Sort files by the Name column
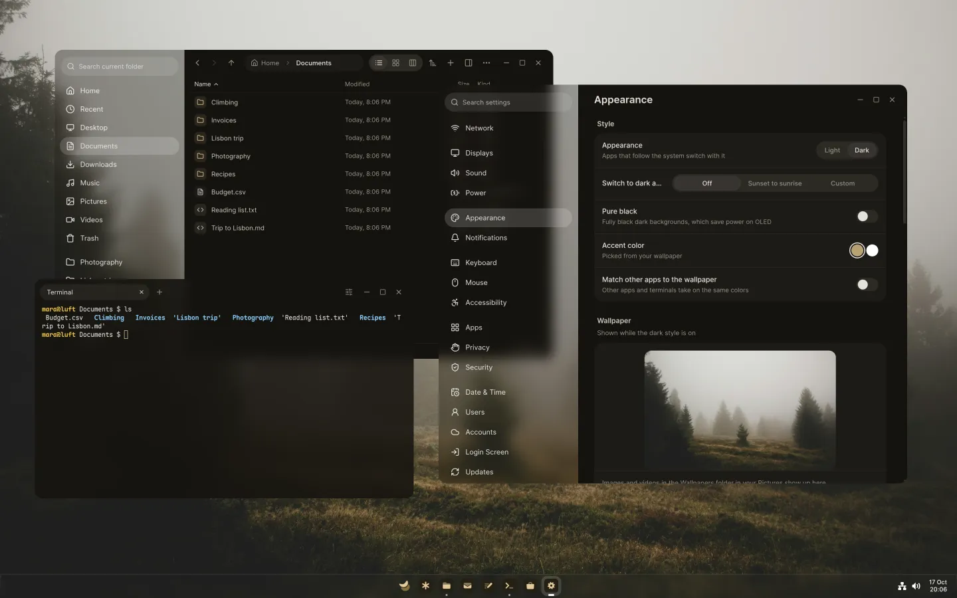The image size is (957, 598). coord(206,84)
